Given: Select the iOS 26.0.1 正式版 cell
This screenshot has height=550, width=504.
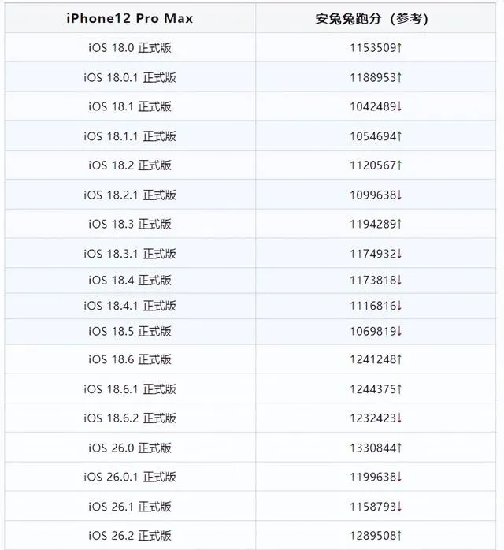Looking at the screenshot, I should pos(130,477).
